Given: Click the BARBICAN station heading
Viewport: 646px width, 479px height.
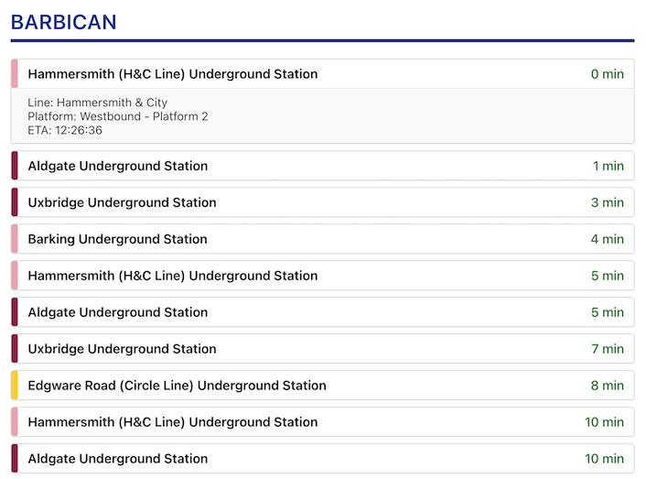Looking at the screenshot, I should pos(64,22).
